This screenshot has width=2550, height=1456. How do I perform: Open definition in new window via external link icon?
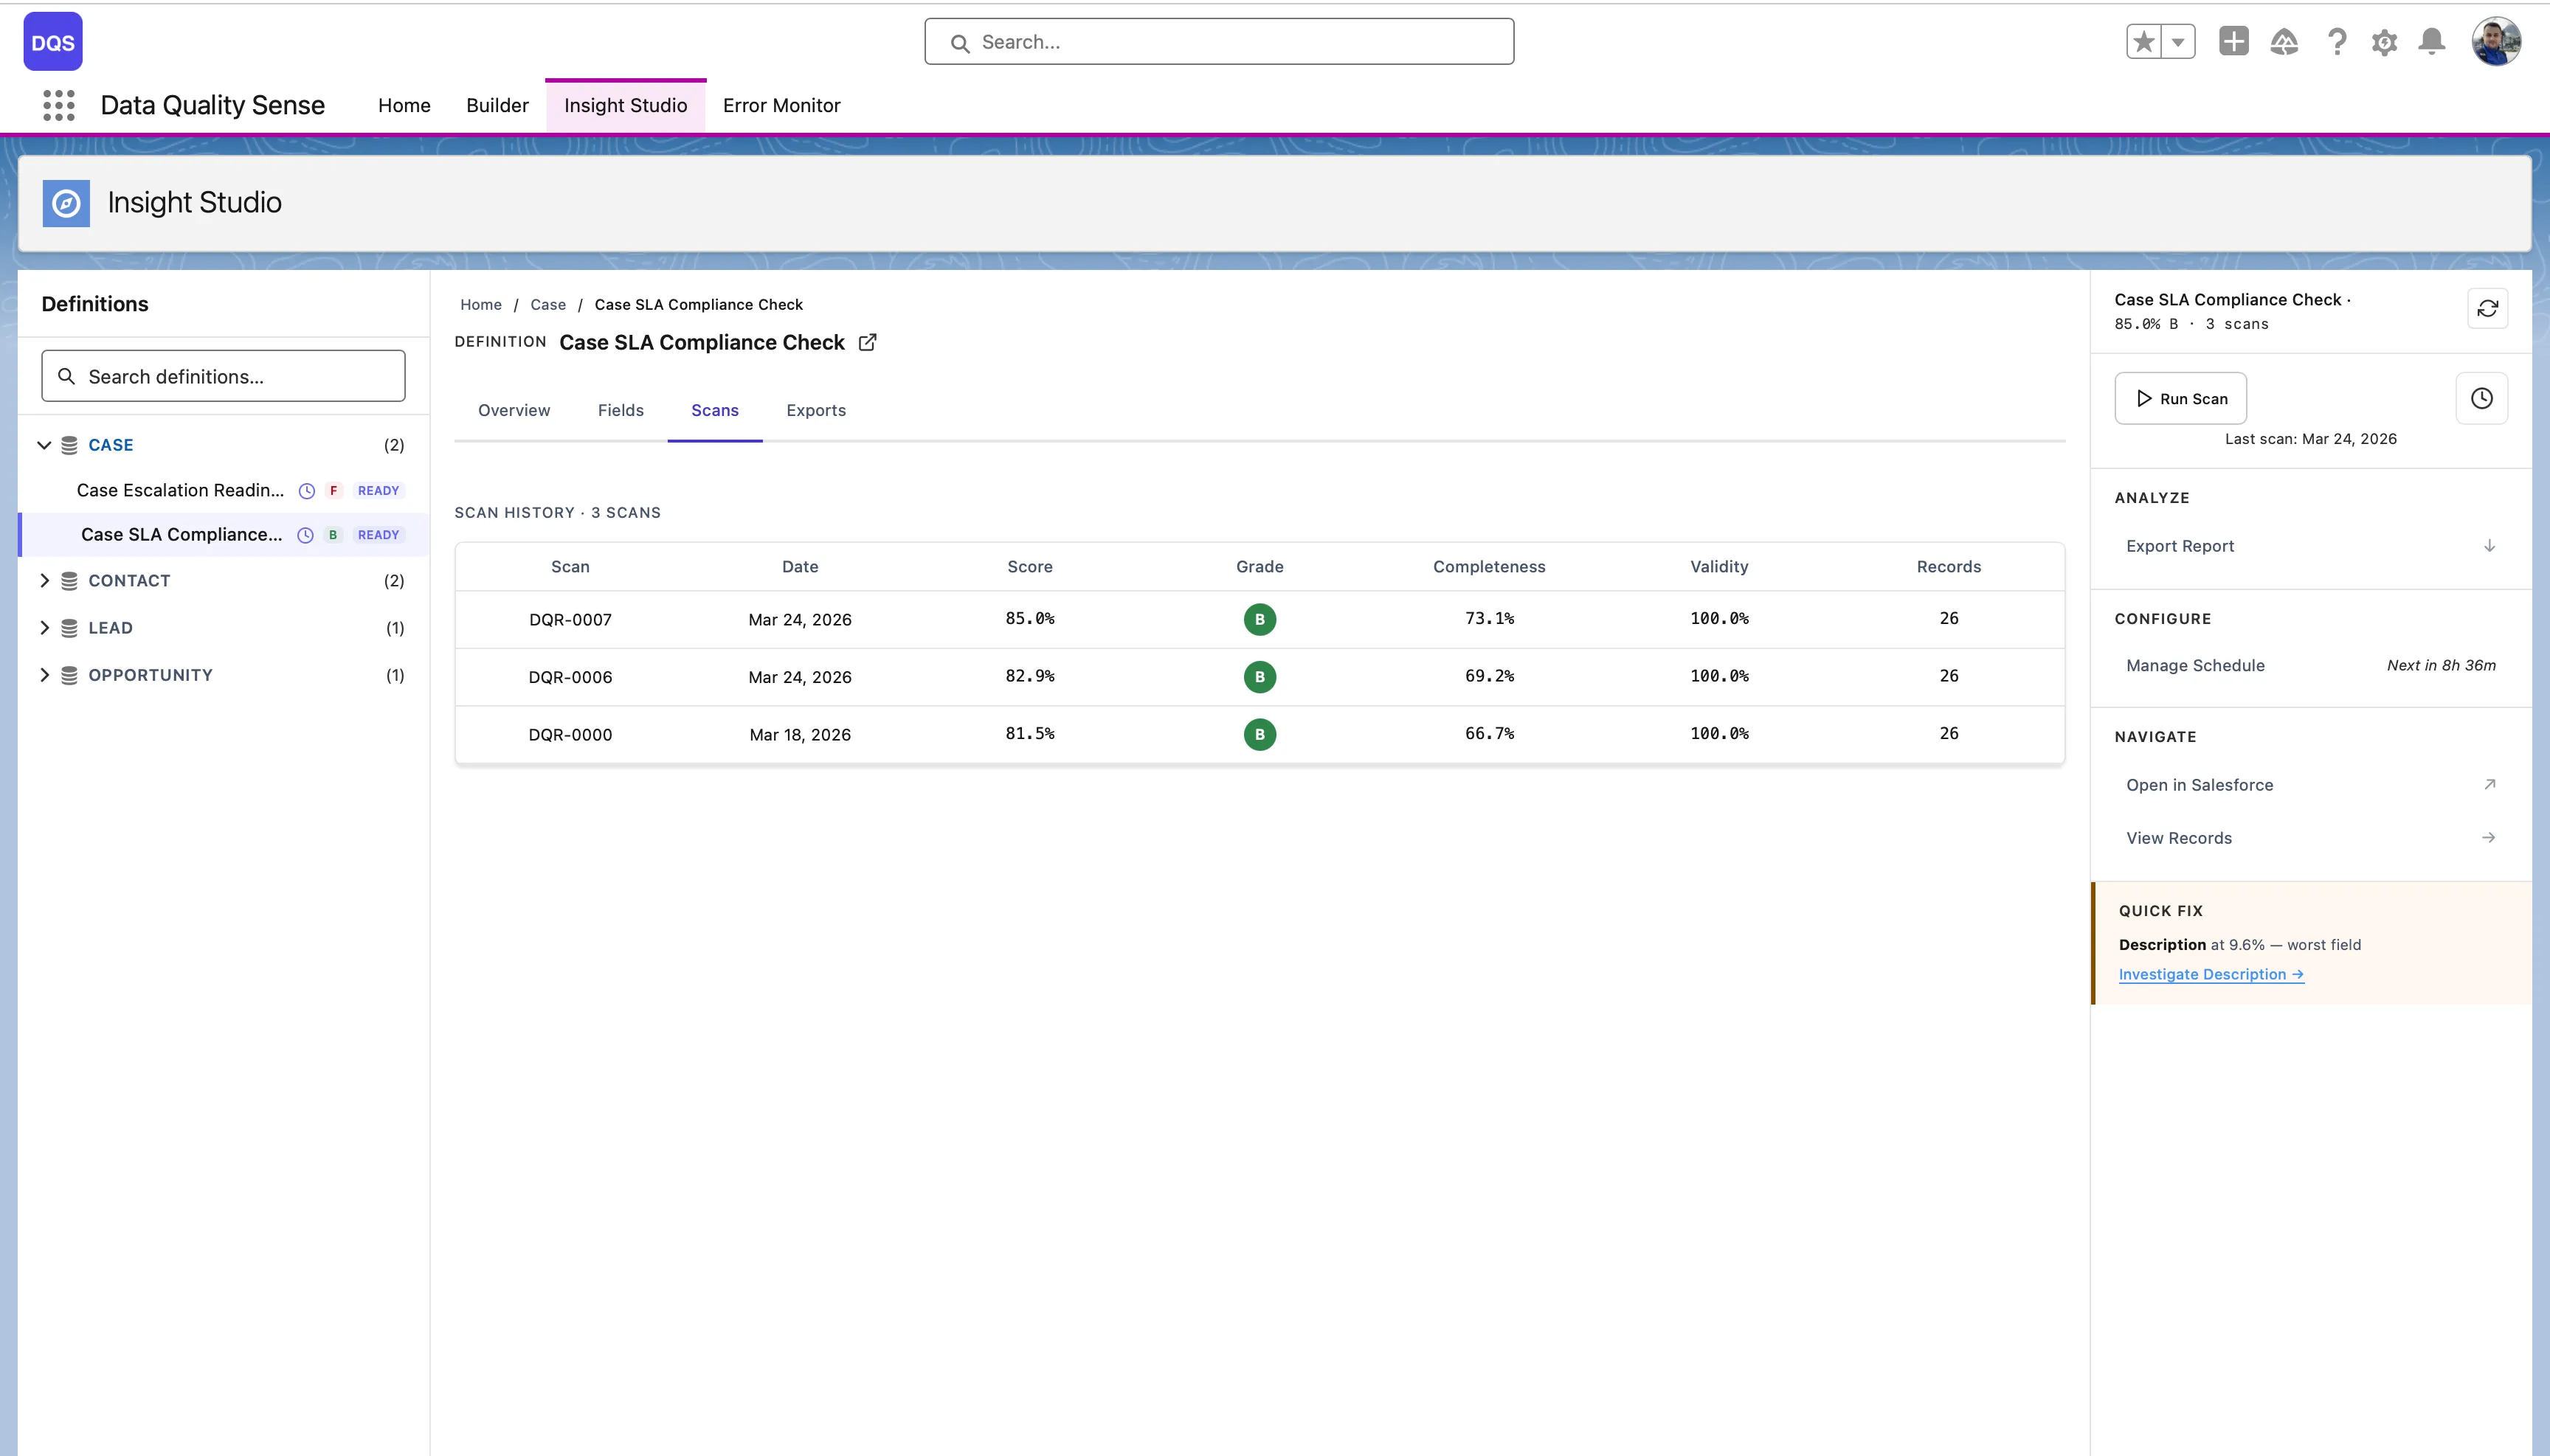pos(866,342)
